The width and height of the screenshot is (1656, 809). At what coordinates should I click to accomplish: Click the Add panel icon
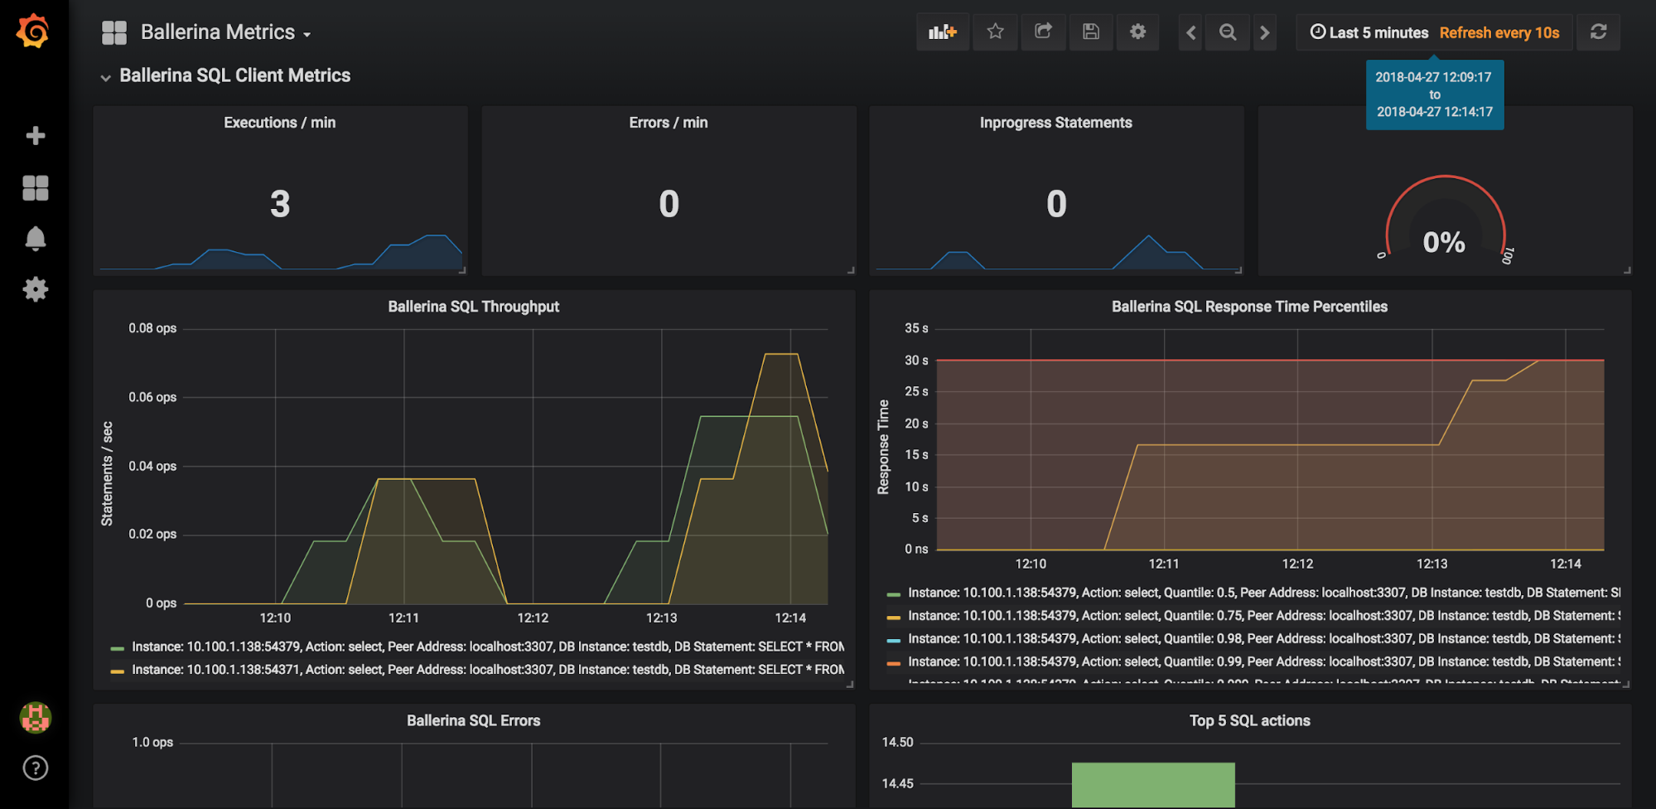coord(942,32)
